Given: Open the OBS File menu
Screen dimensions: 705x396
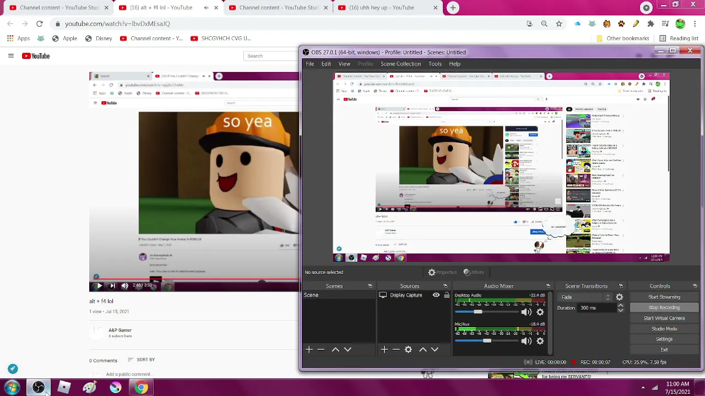Looking at the screenshot, I should point(310,64).
